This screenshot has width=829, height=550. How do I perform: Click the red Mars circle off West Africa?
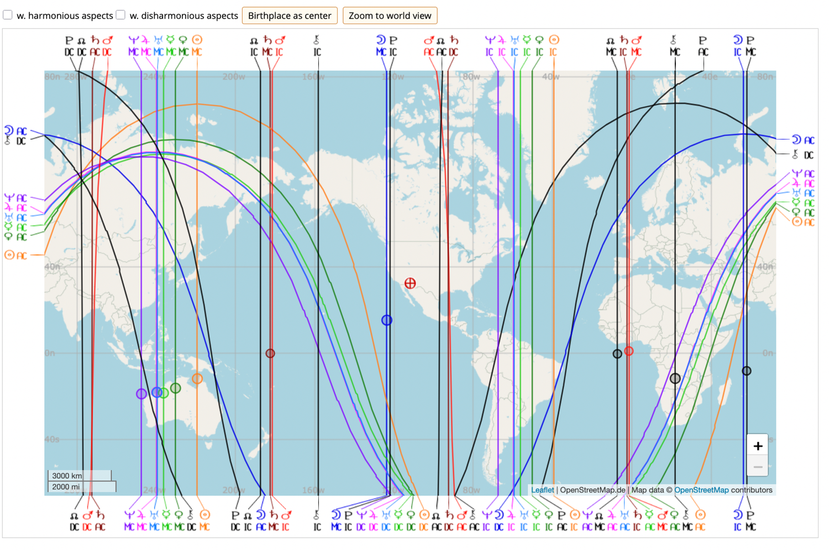click(x=628, y=351)
